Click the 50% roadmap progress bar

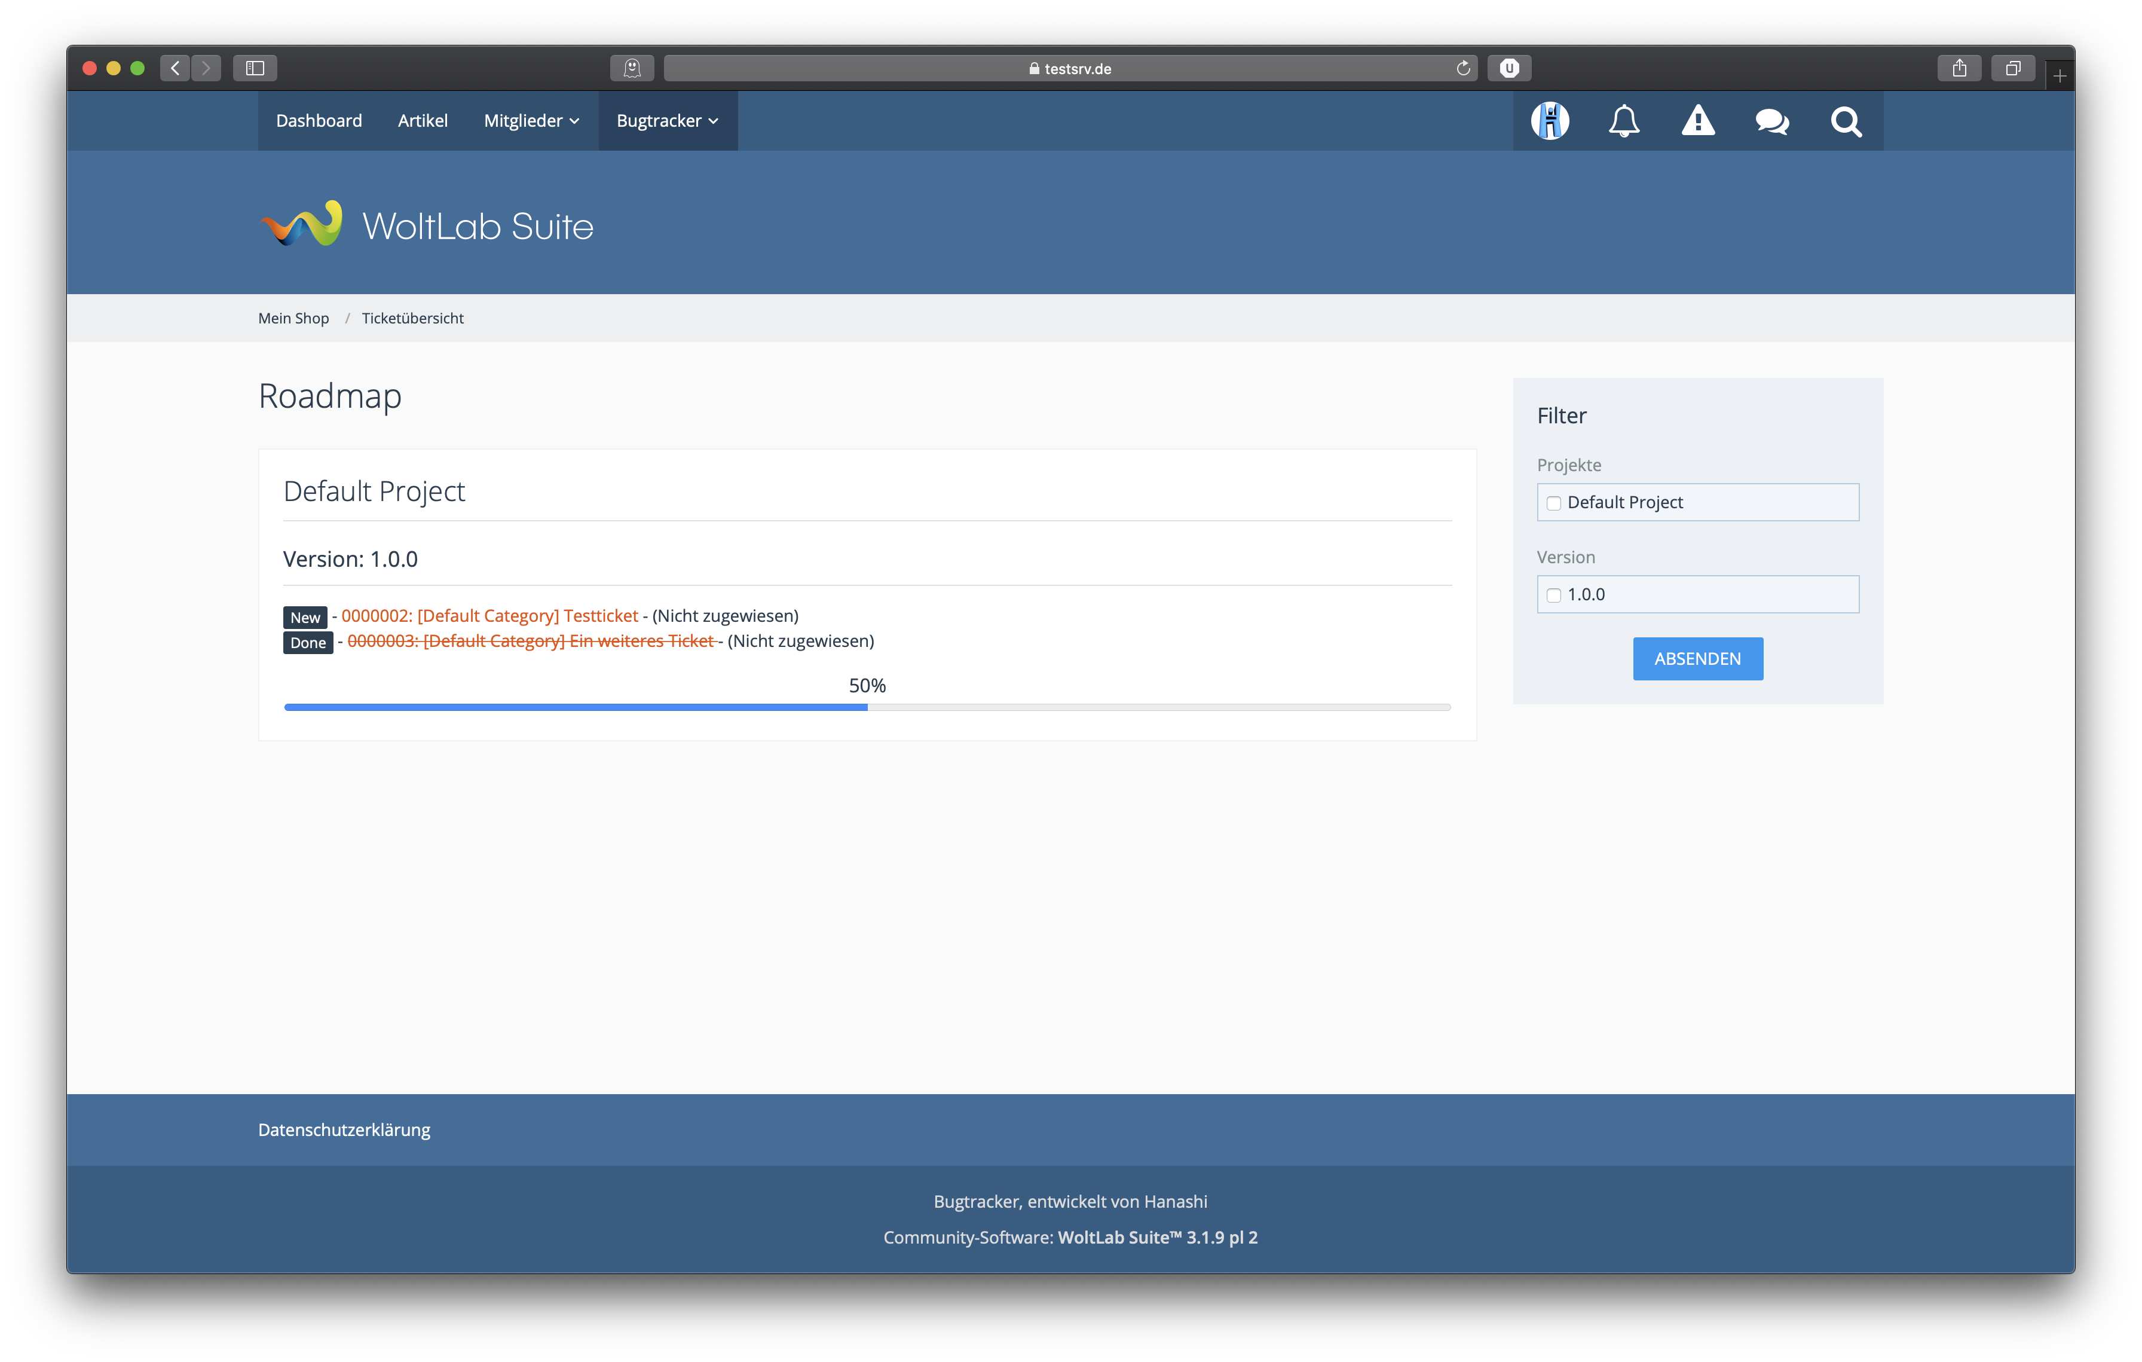click(x=867, y=707)
